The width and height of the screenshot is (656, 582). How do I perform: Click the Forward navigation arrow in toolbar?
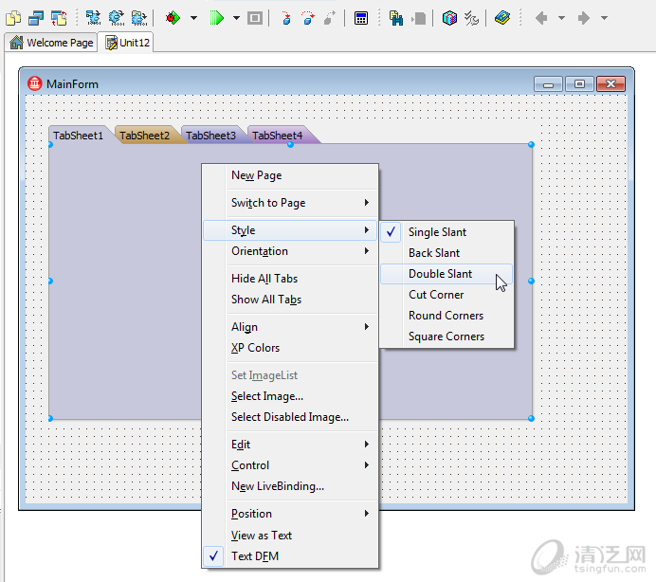pyautogui.click(x=584, y=18)
